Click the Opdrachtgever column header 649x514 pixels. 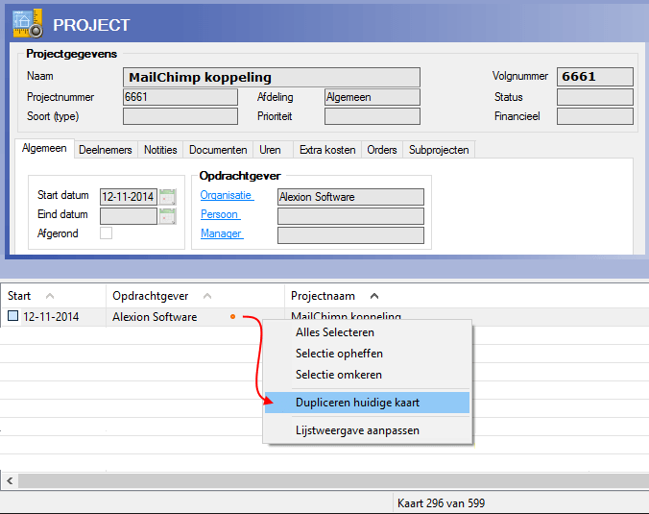[195, 296]
